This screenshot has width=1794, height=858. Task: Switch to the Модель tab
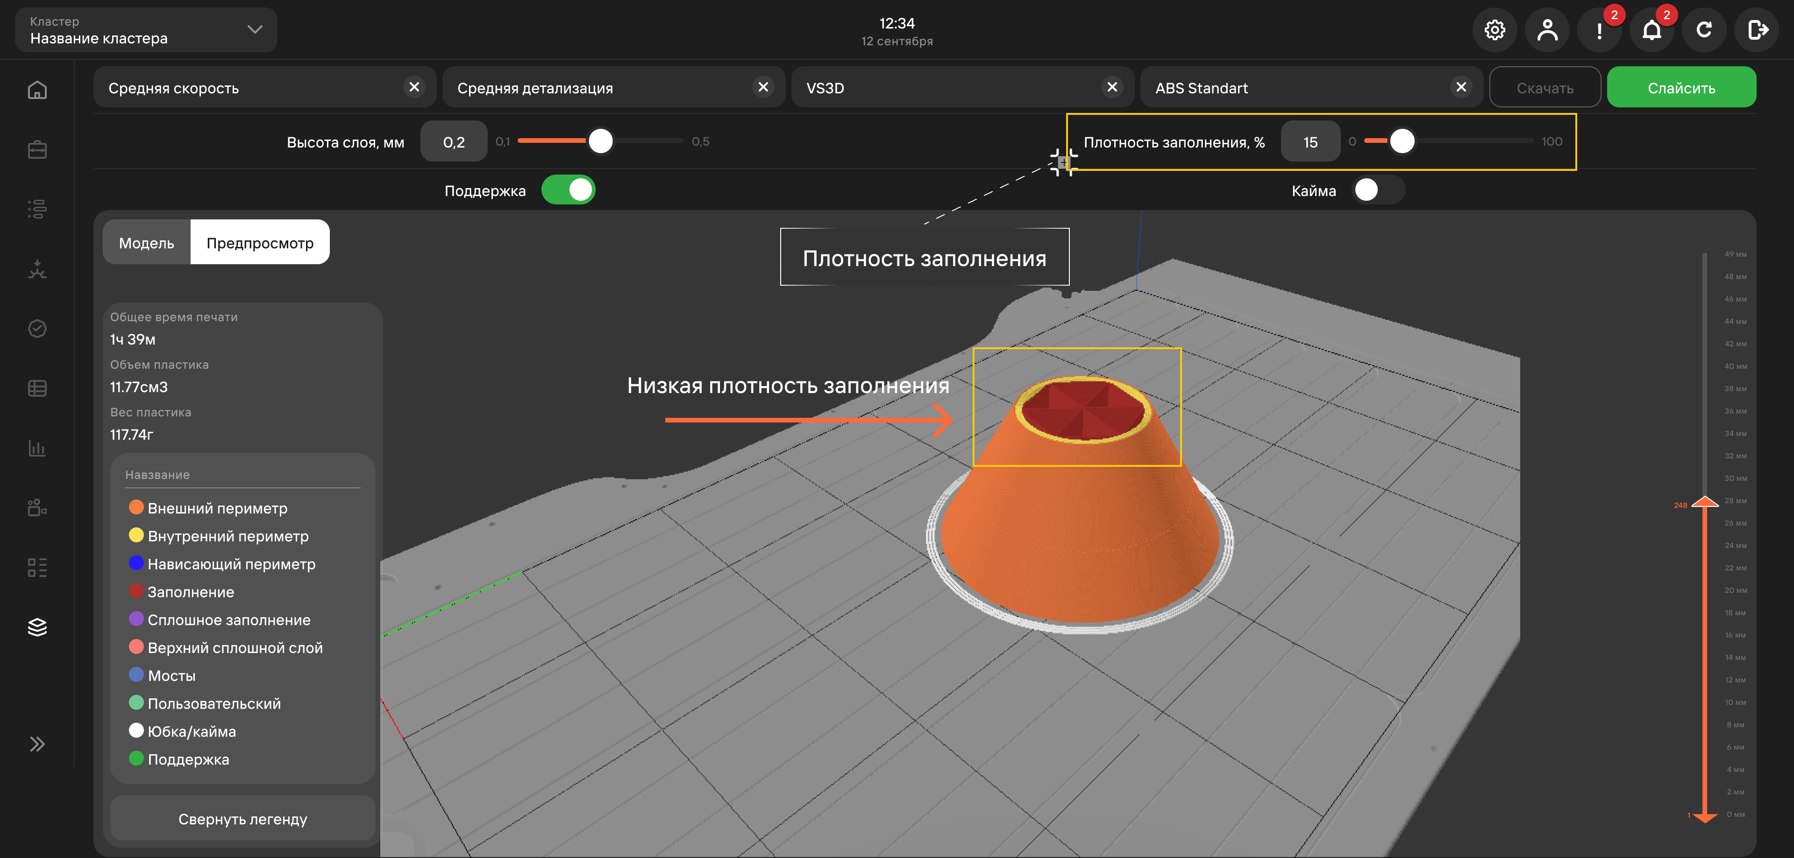[146, 242]
